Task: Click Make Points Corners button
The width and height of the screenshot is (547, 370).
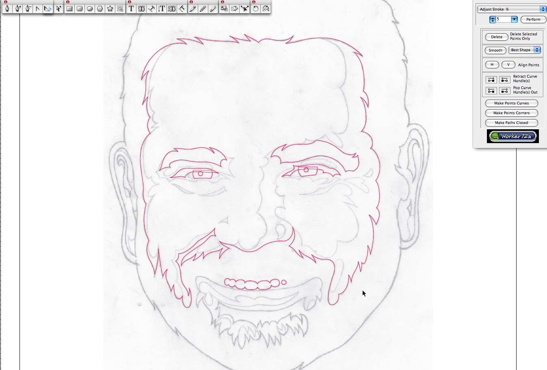Action: [512, 113]
